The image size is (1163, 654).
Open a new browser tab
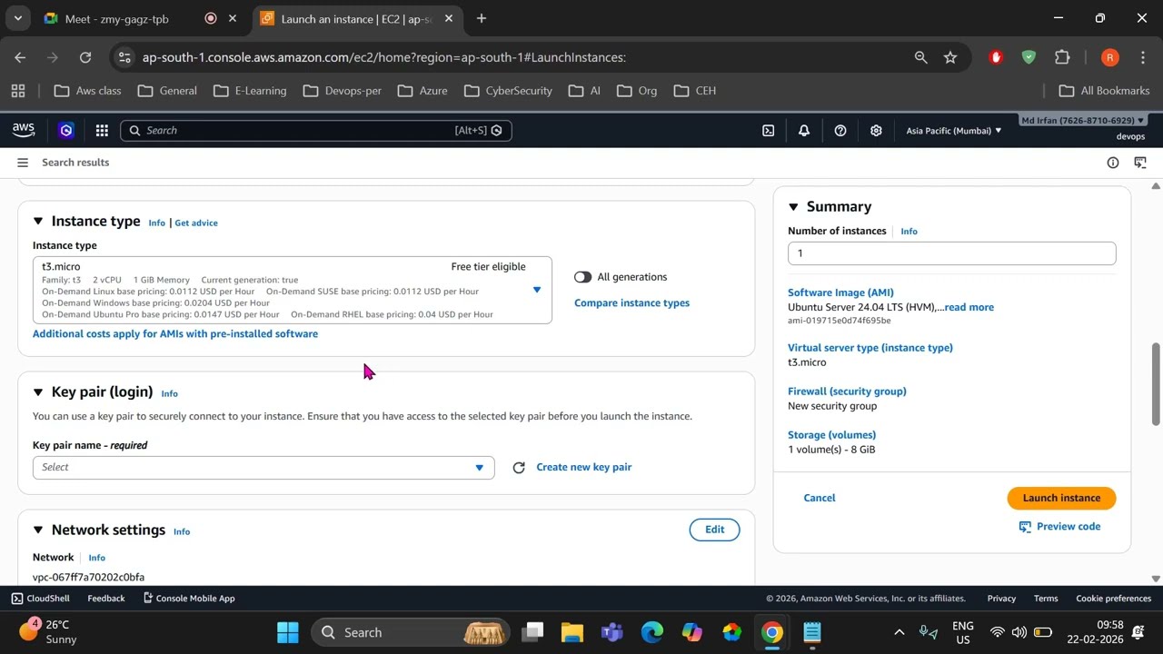482,18
